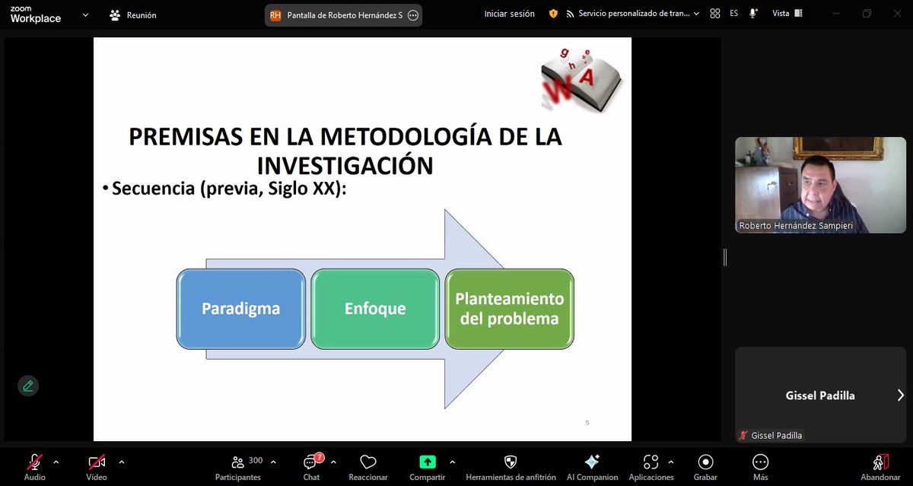Viewport: 913px width, 486px height.
Task: Click the green Compartir screen button
Action: (x=428, y=462)
